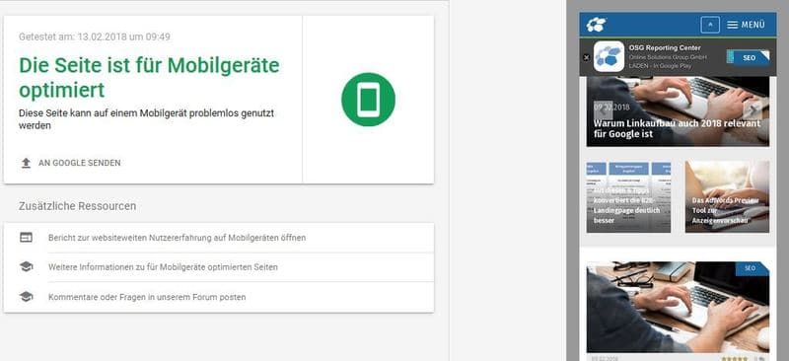
Task: Click the up-arrow box in the preview header
Action: click(x=710, y=25)
